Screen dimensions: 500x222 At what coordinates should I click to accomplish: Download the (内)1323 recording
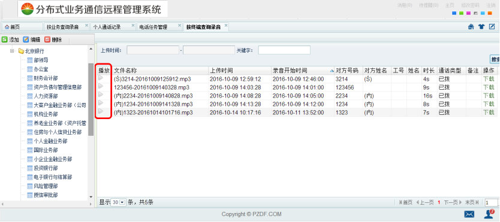point(489,112)
